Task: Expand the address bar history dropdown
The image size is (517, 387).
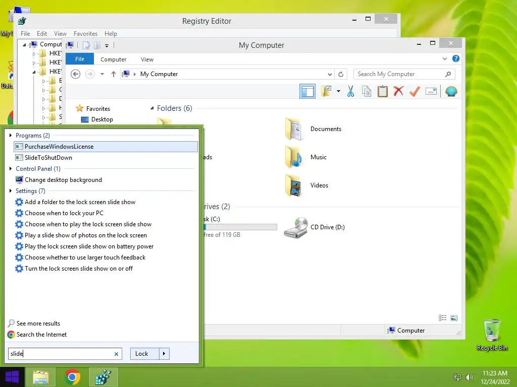Action: point(330,74)
